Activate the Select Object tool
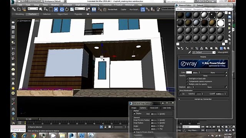 pyautogui.click(x=41, y=9)
